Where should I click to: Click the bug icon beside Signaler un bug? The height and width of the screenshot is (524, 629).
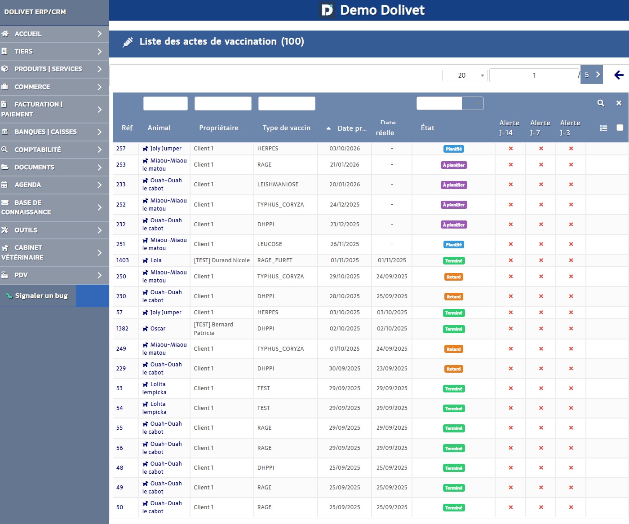click(x=9, y=296)
